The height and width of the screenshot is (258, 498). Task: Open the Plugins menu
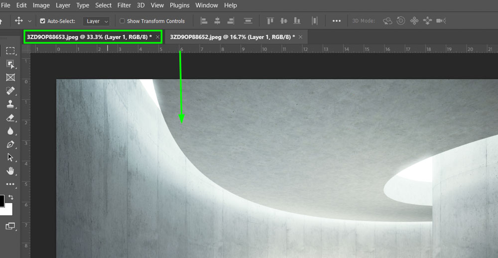179,5
